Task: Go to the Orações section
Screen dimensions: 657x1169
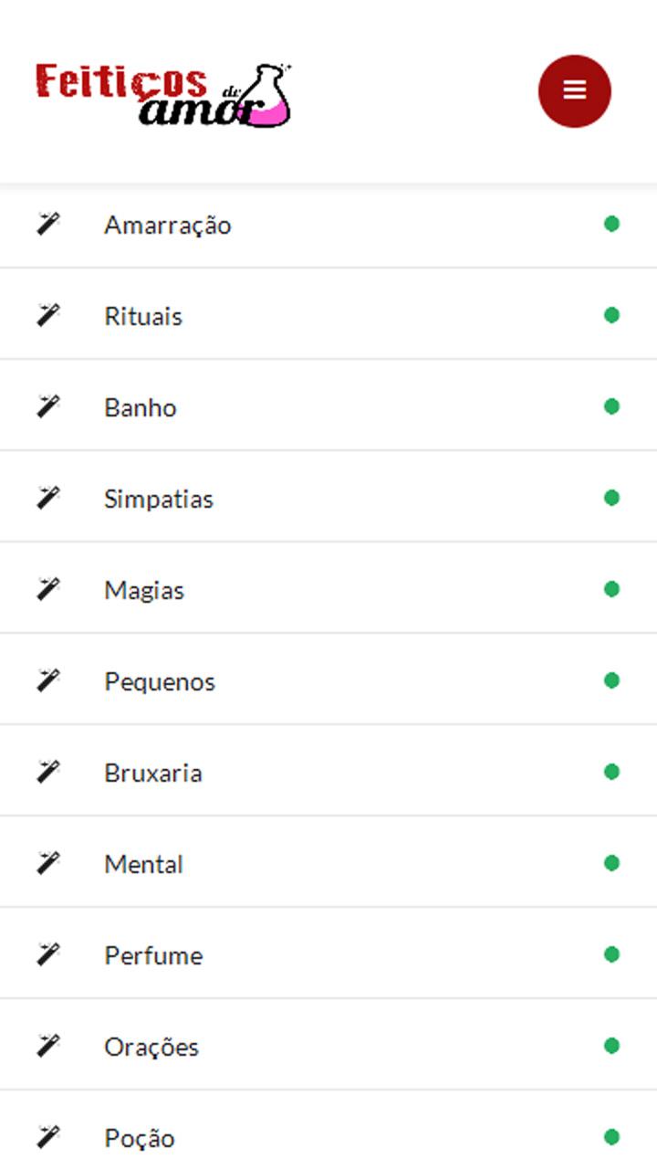Action: coord(328,1045)
